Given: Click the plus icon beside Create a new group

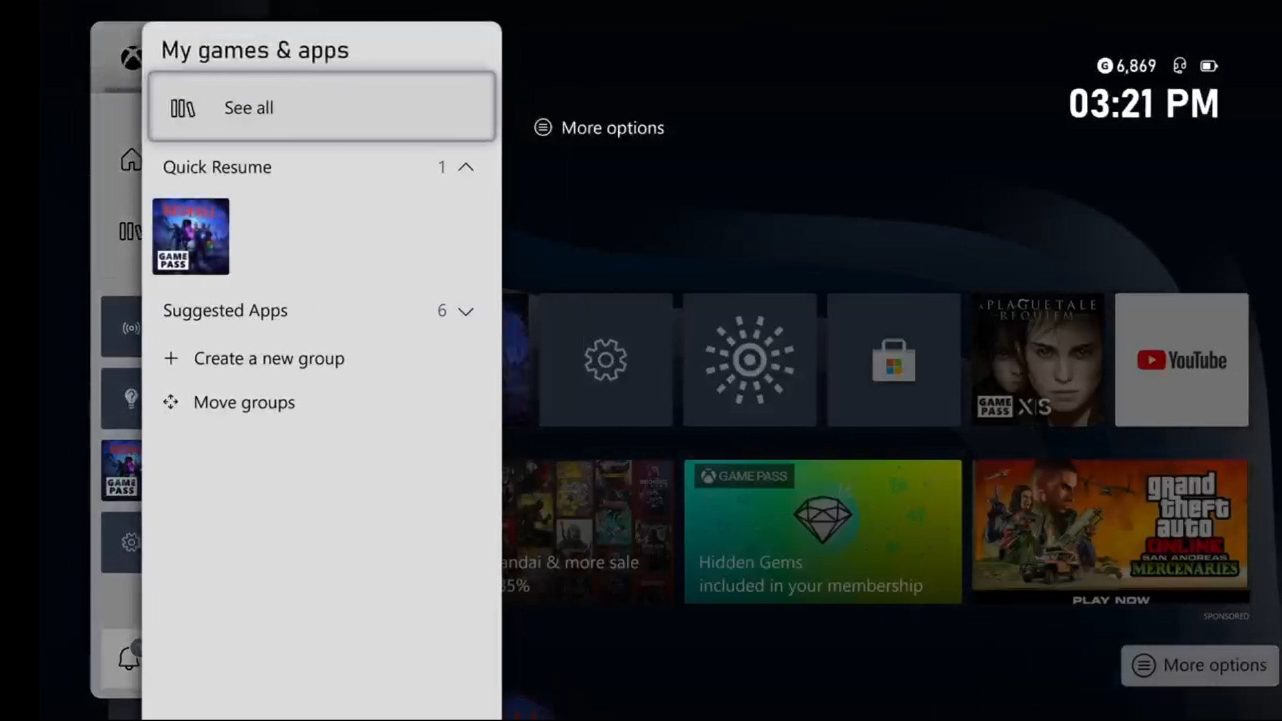Looking at the screenshot, I should (171, 358).
